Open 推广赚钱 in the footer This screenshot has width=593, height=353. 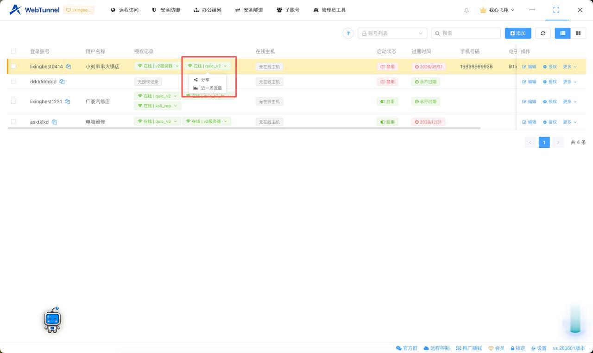469,348
